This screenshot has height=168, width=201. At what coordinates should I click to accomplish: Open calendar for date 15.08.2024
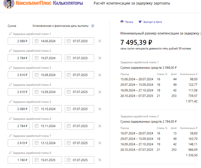pyautogui.click(x=36, y=75)
